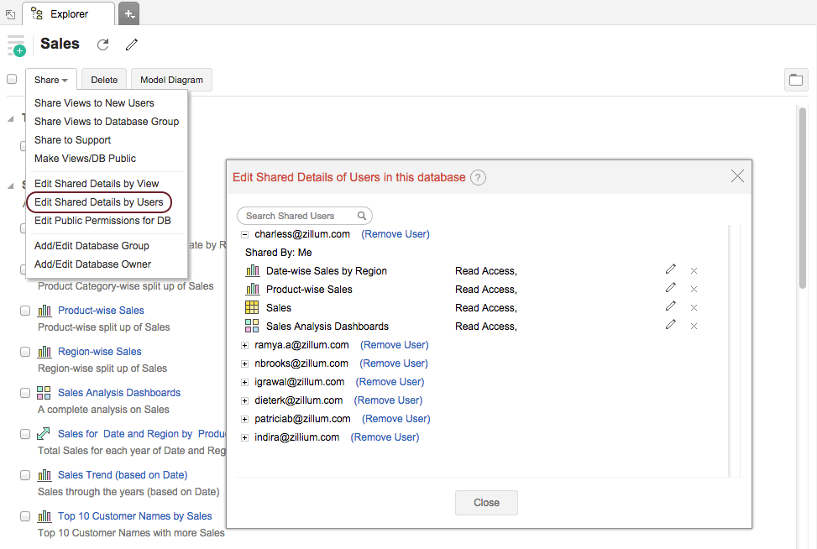This screenshot has height=549, width=817.
Task: Toggle the select-all checkbox beside Share
Action: (12, 80)
